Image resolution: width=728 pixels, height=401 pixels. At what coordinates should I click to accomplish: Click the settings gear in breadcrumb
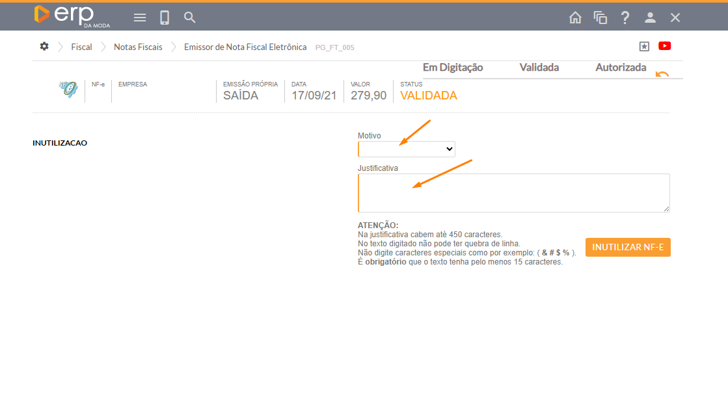pos(44,46)
